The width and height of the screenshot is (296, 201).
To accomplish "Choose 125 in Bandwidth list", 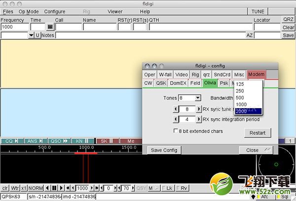I will 248,84.
